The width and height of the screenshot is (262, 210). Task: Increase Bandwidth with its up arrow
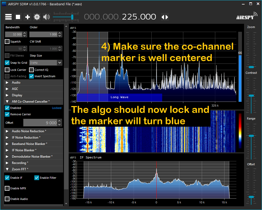click(25, 33)
